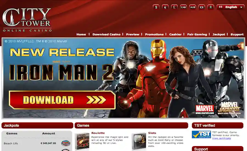Click the City Tower Online Casino logo
247x151 pixels.
click(27, 20)
